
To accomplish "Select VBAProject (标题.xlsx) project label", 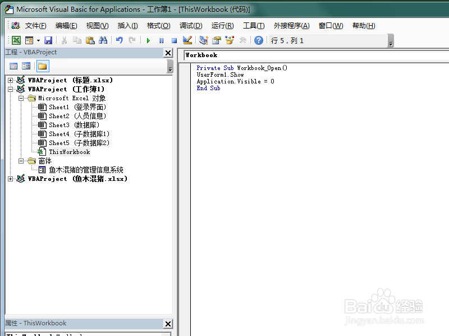I will click(x=71, y=80).
